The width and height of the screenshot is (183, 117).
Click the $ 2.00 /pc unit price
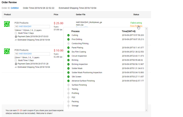(x=58, y=57)
